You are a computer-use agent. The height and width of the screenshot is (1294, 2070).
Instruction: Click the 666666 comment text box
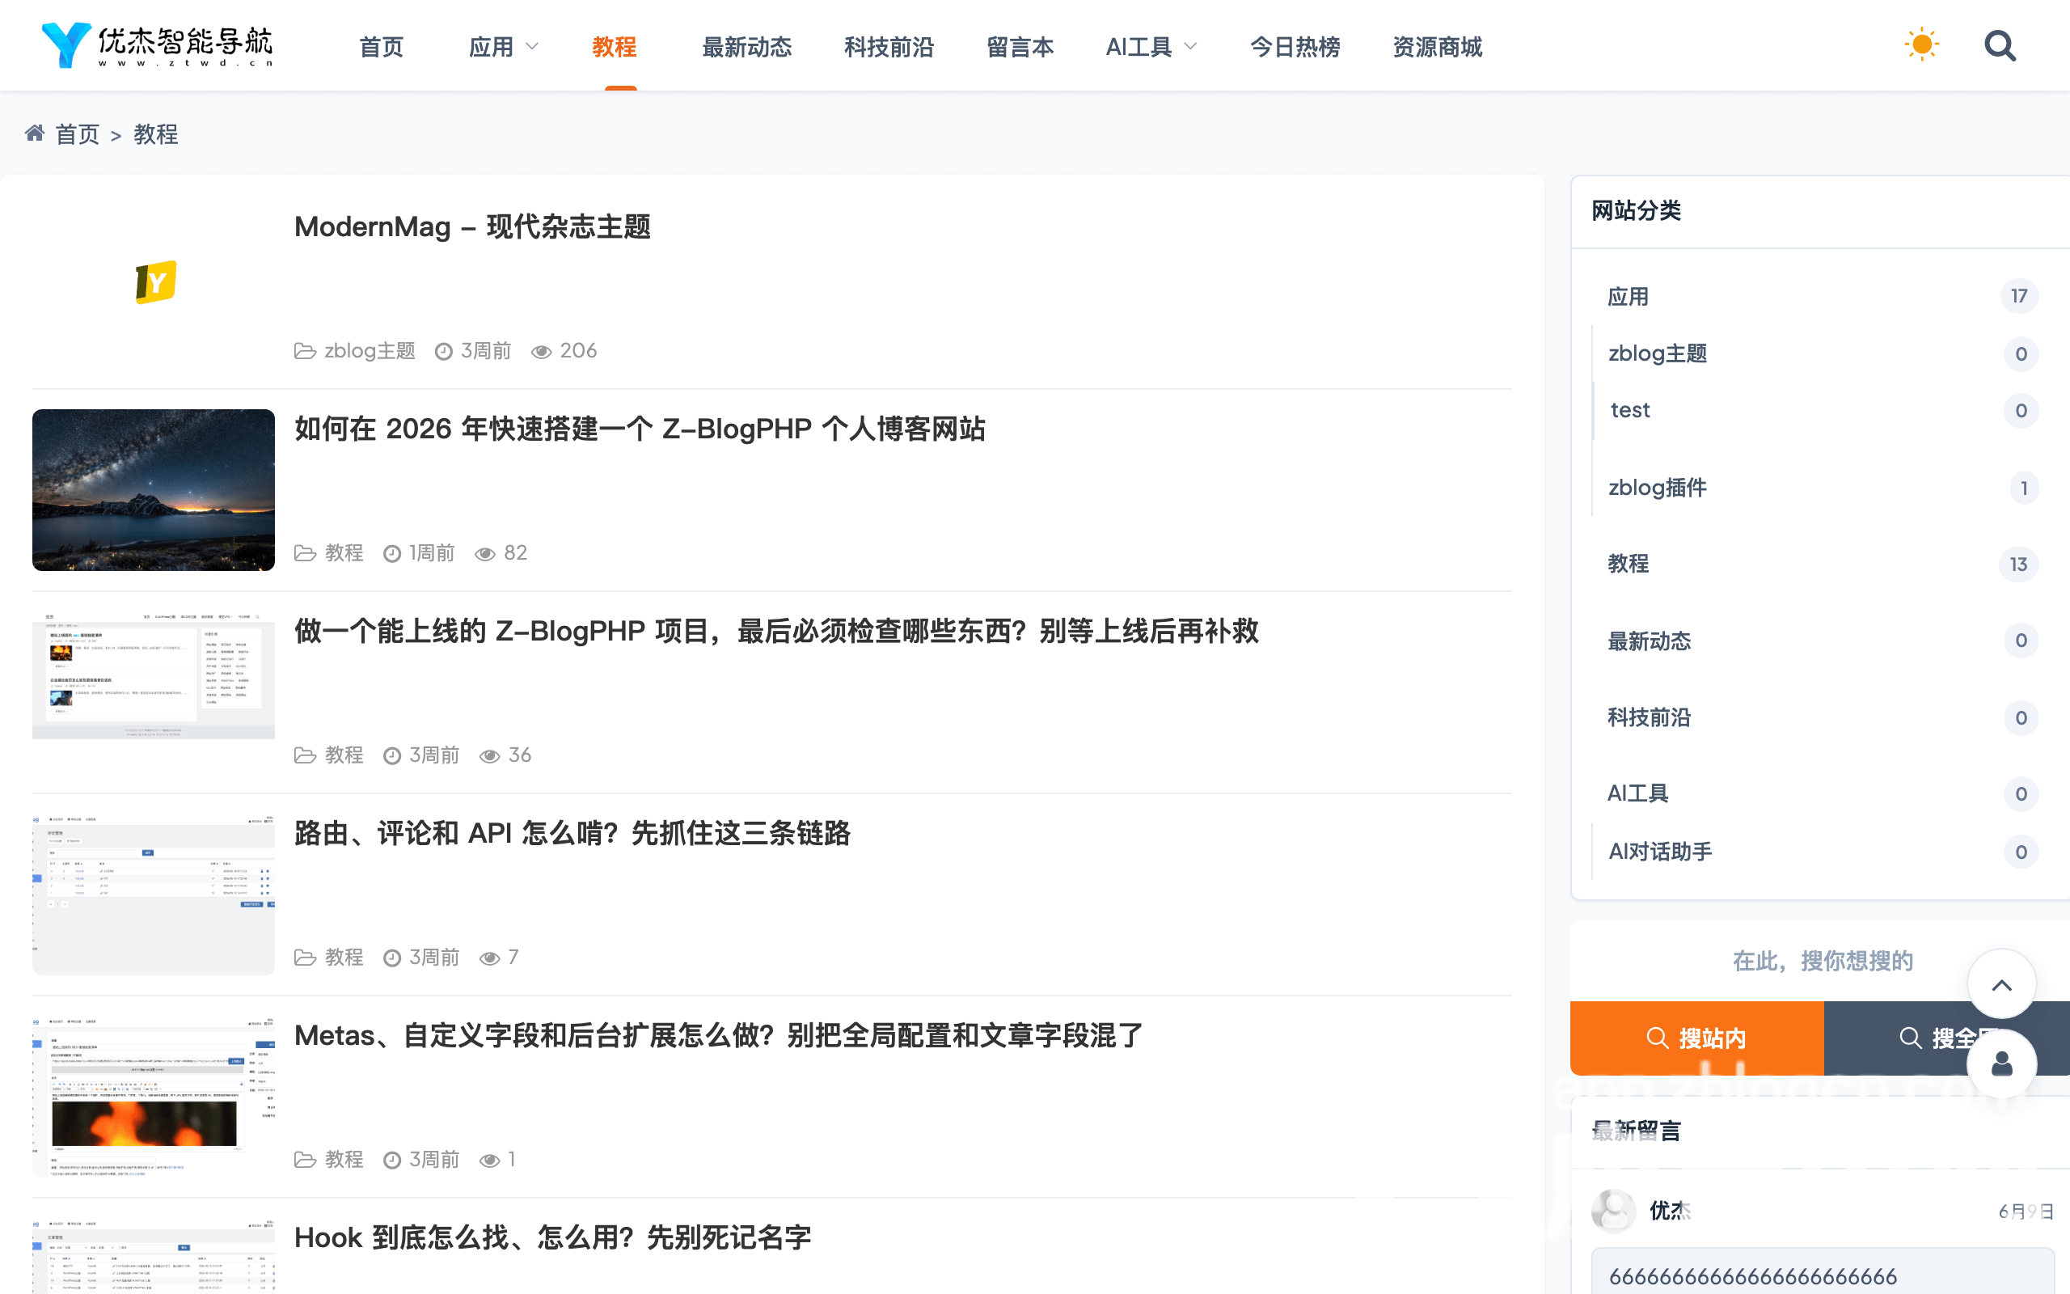pos(1822,1271)
